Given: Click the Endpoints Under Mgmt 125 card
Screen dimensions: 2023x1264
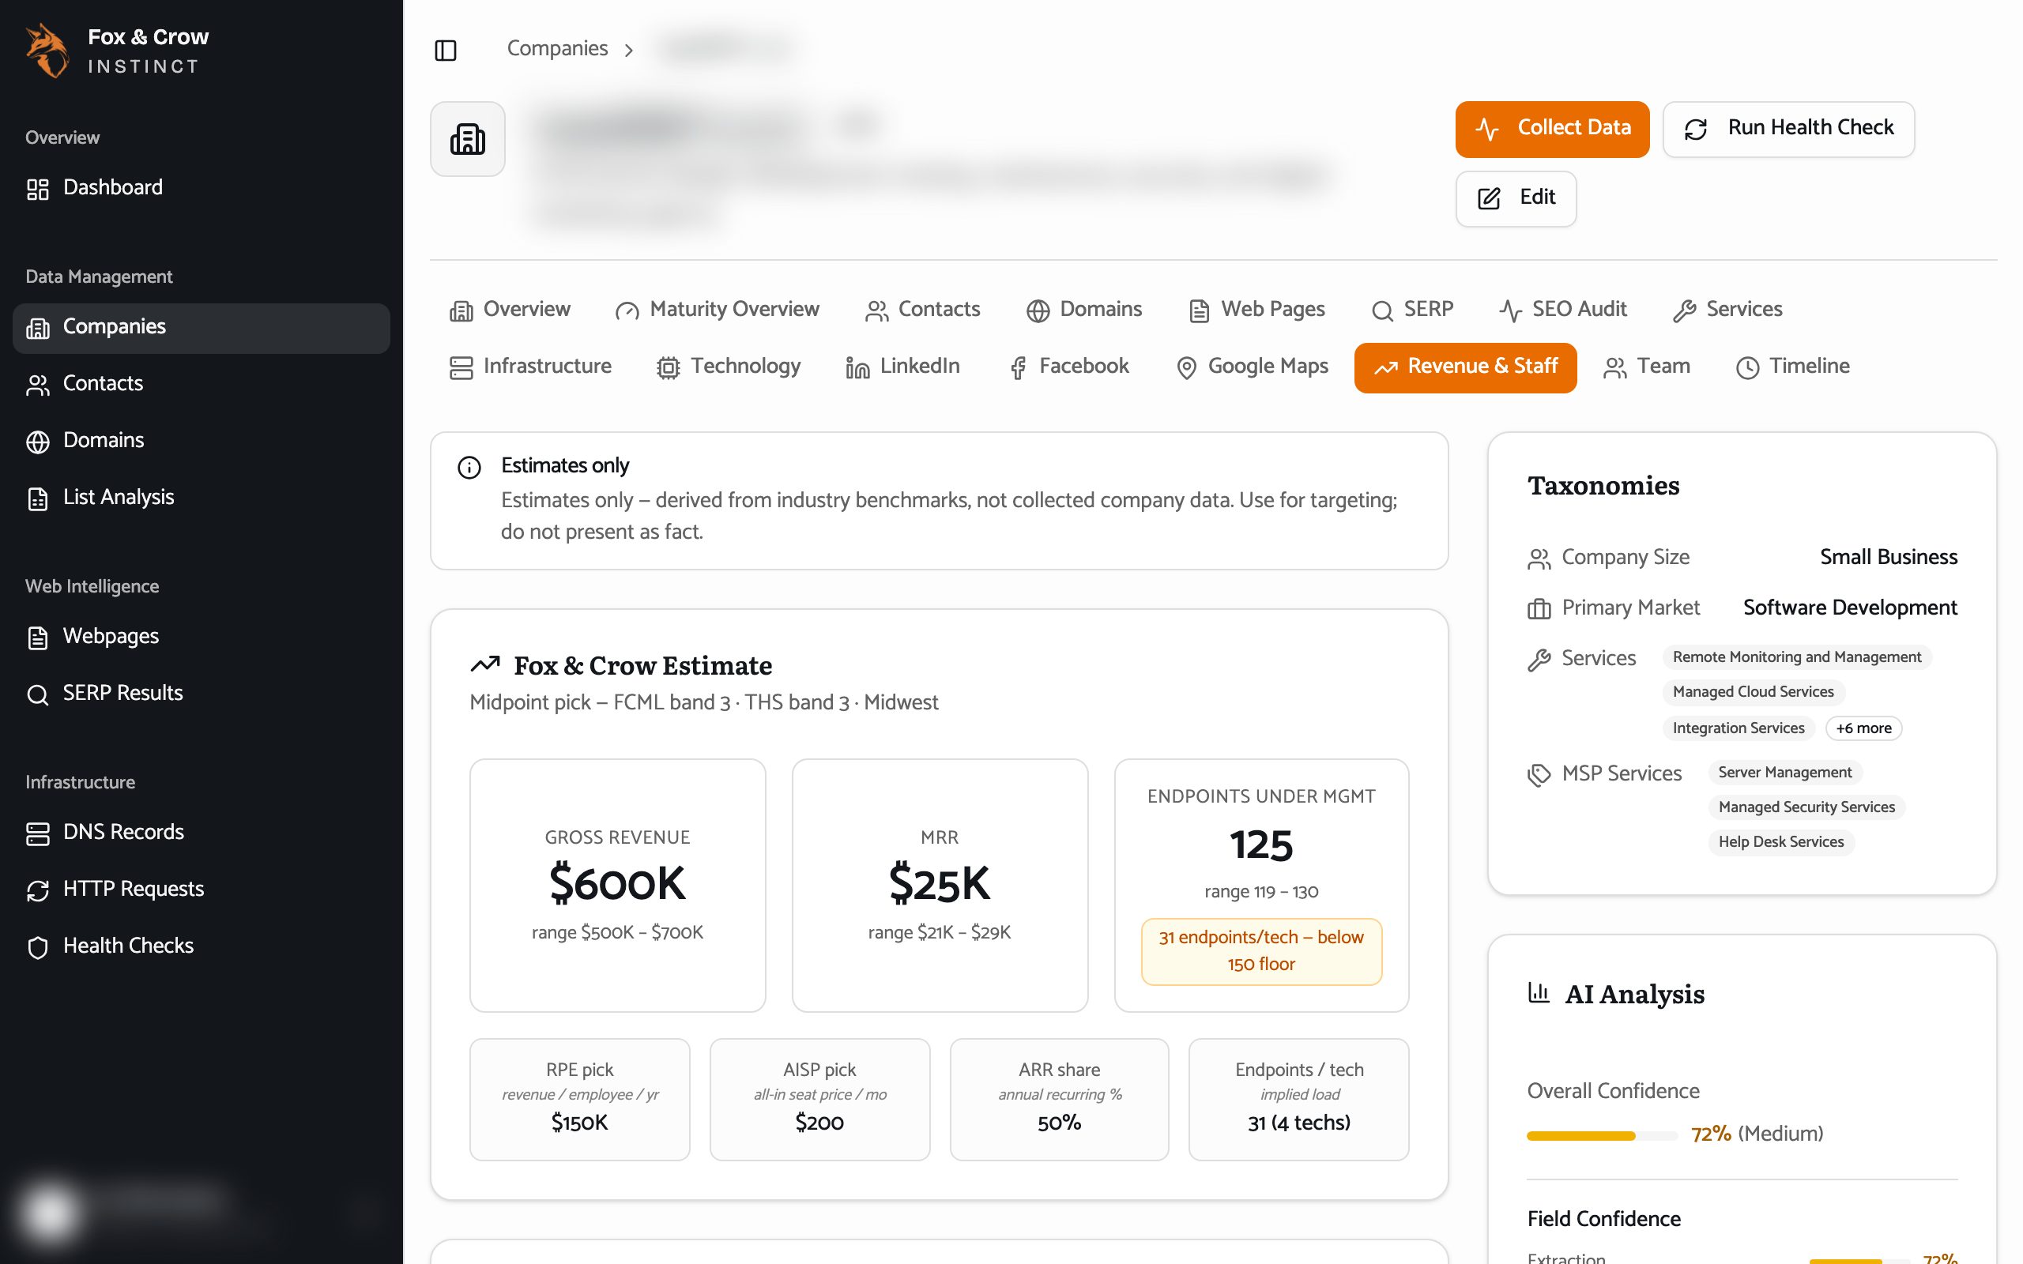Looking at the screenshot, I should point(1261,886).
